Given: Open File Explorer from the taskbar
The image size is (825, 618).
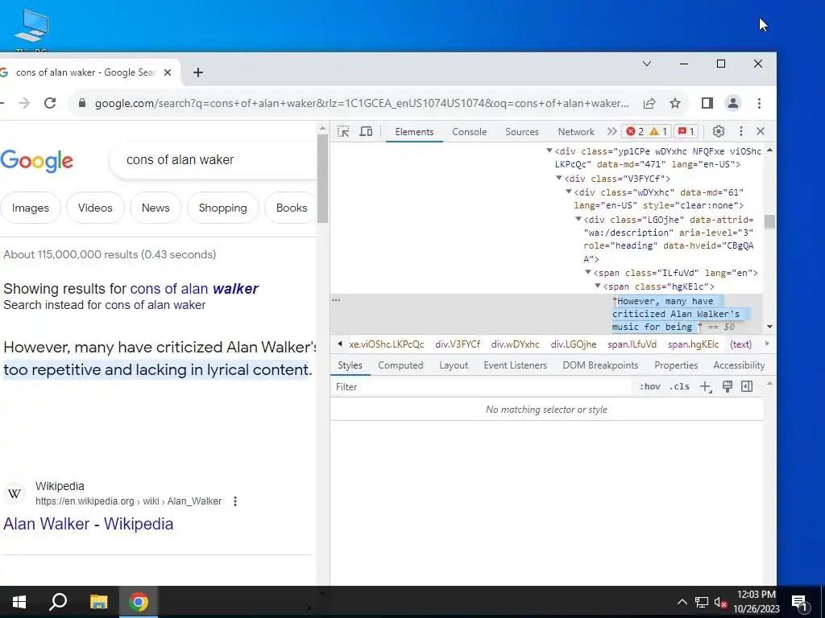Looking at the screenshot, I should coord(98,602).
